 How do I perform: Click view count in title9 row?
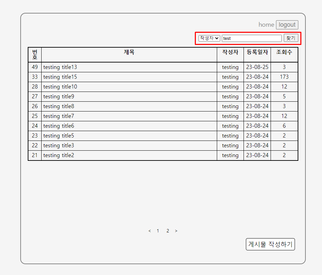pos(284,97)
